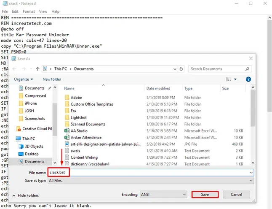Click the breadcrumb arrow before This PC
Image resolution: width=272 pixels, height=209 pixels.
click(x=51, y=69)
